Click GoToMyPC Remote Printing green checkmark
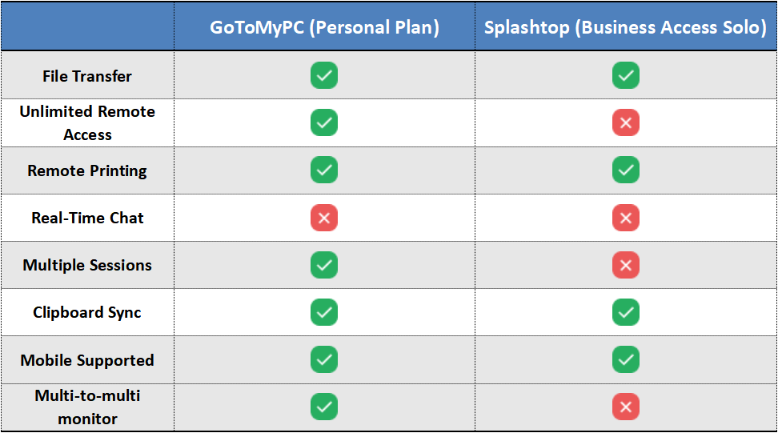Screen dimensions: 778x433 click(x=324, y=170)
